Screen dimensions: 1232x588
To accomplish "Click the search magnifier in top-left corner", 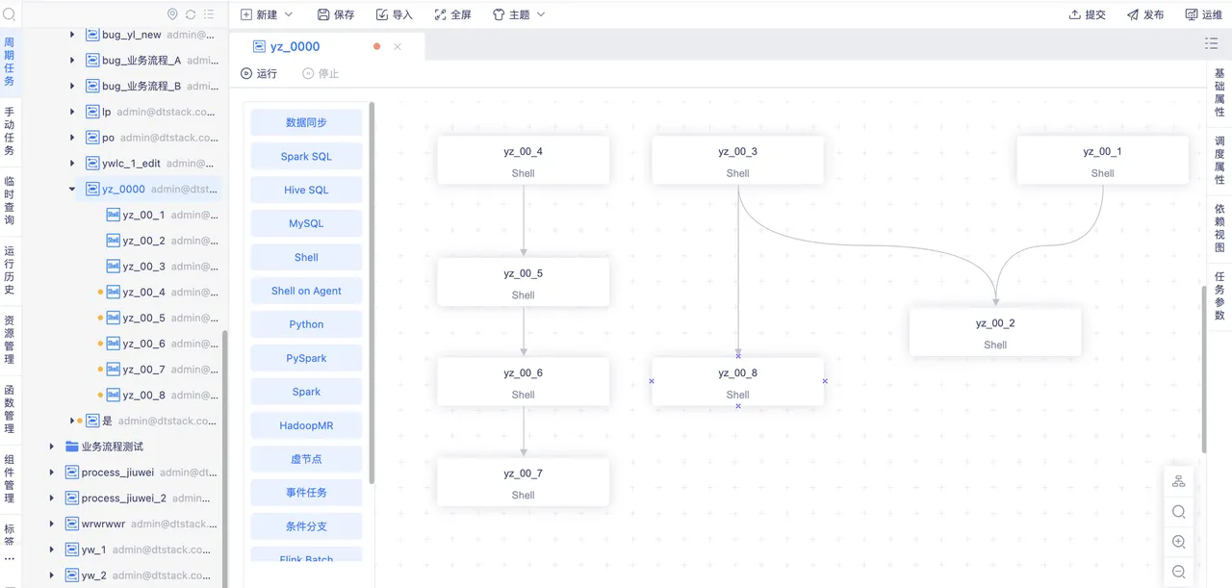I will click(x=9, y=14).
